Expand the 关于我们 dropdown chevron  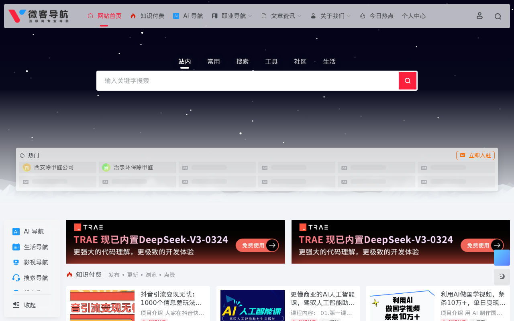[x=349, y=16]
